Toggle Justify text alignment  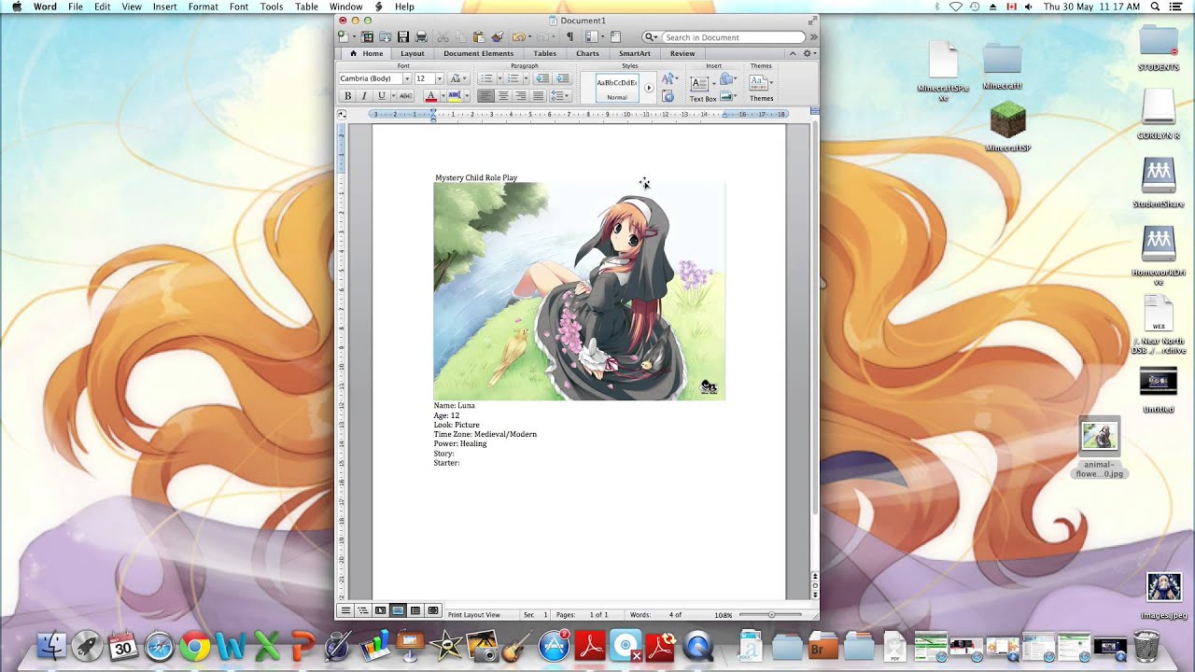point(538,96)
